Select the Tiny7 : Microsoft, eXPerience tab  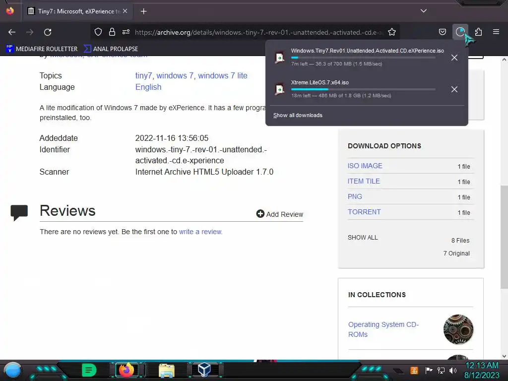pyautogui.click(x=79, y=11)
